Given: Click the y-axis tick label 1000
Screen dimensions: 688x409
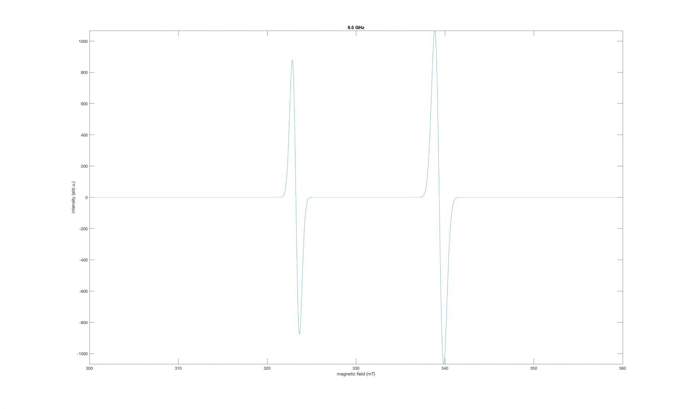Looking at the screenshot, I should [83, 41].
